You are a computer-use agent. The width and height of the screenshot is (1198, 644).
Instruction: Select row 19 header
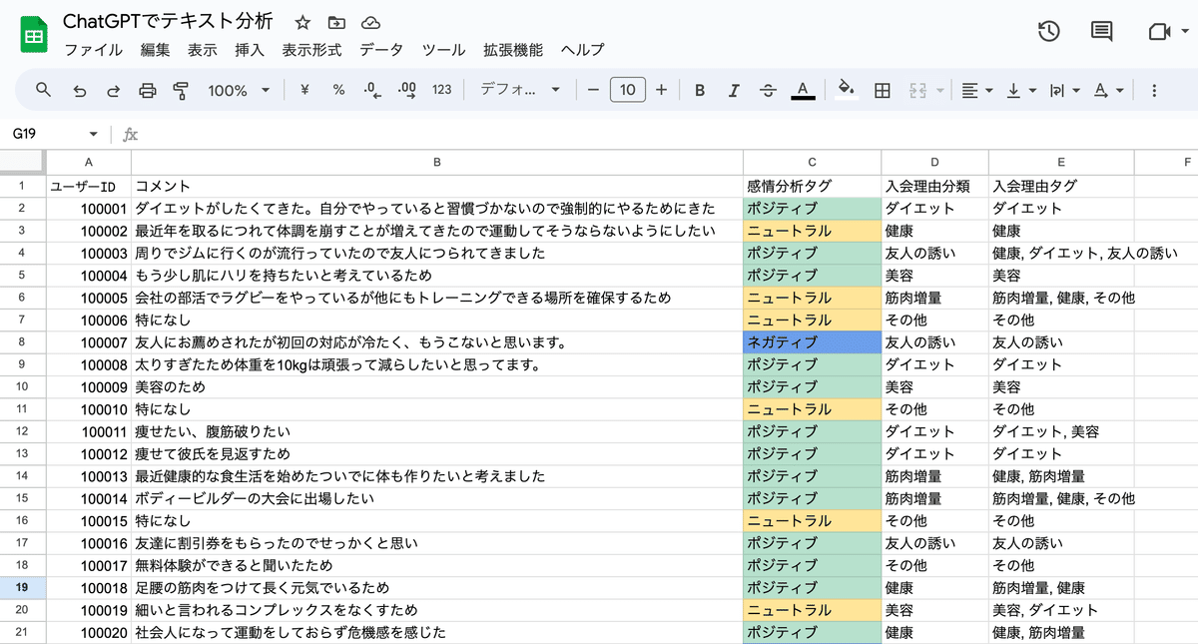[21, 587]
